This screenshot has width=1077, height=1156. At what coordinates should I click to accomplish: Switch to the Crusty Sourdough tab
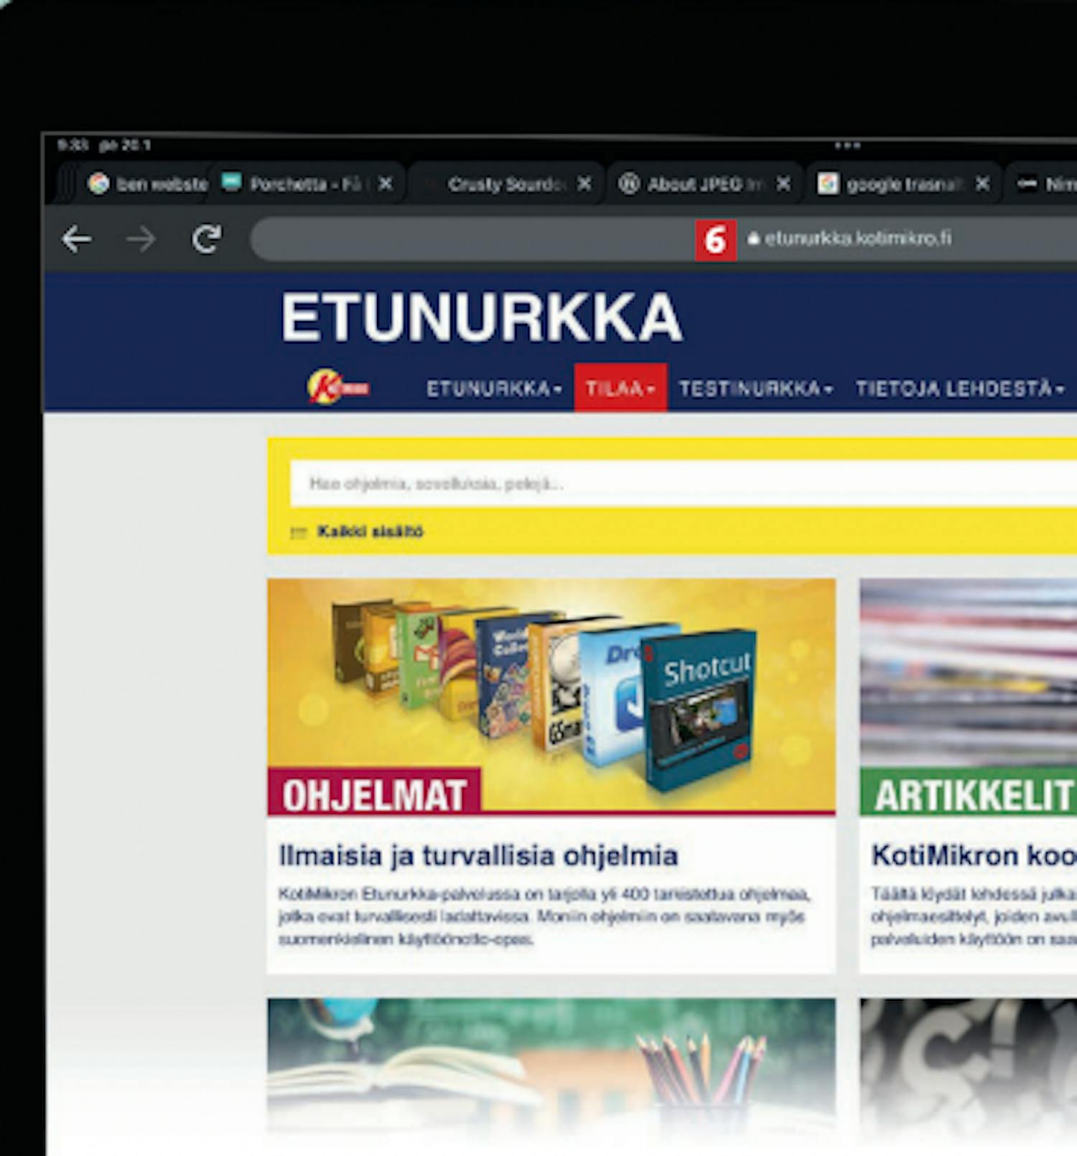point(507,184)
